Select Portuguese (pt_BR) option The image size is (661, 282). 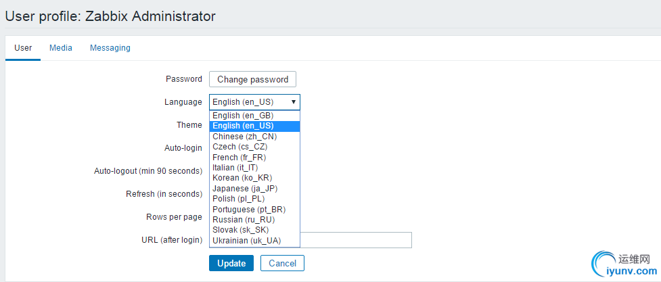point(248,210)
